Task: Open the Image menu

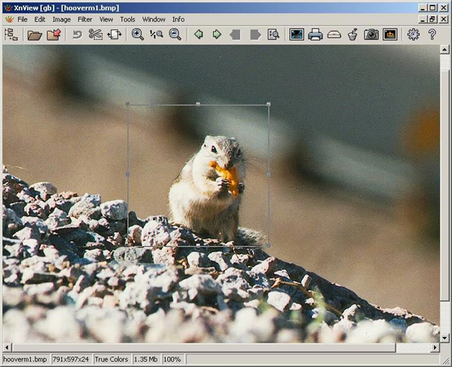Action: 61,19
